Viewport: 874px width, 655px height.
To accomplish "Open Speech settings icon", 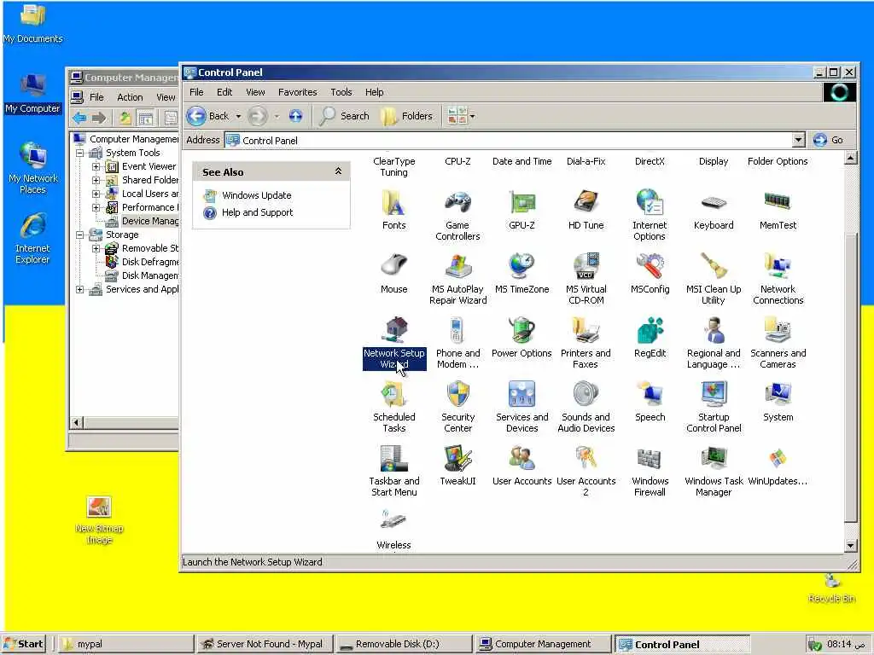I will coord(650,394).
